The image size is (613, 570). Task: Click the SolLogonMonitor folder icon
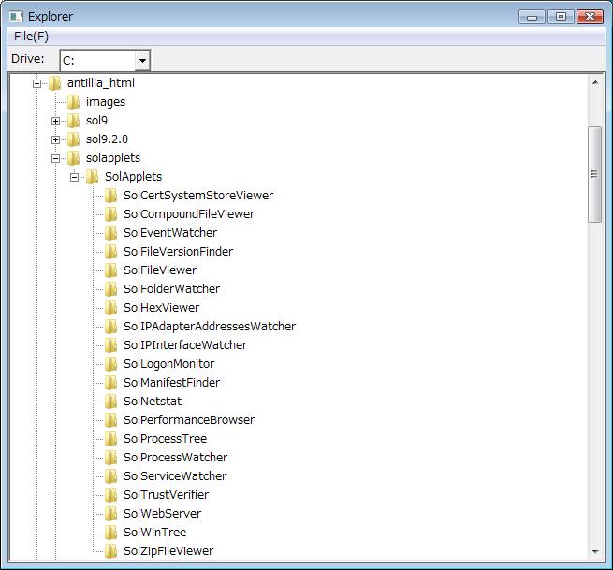coord(110,364)
